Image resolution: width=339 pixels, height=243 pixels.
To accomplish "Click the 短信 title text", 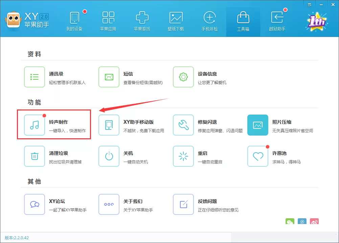I will pyautogui.click(x=128, y=74).
